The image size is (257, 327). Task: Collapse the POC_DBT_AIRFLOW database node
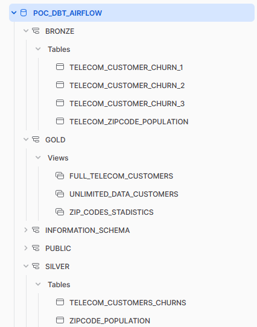14,13
